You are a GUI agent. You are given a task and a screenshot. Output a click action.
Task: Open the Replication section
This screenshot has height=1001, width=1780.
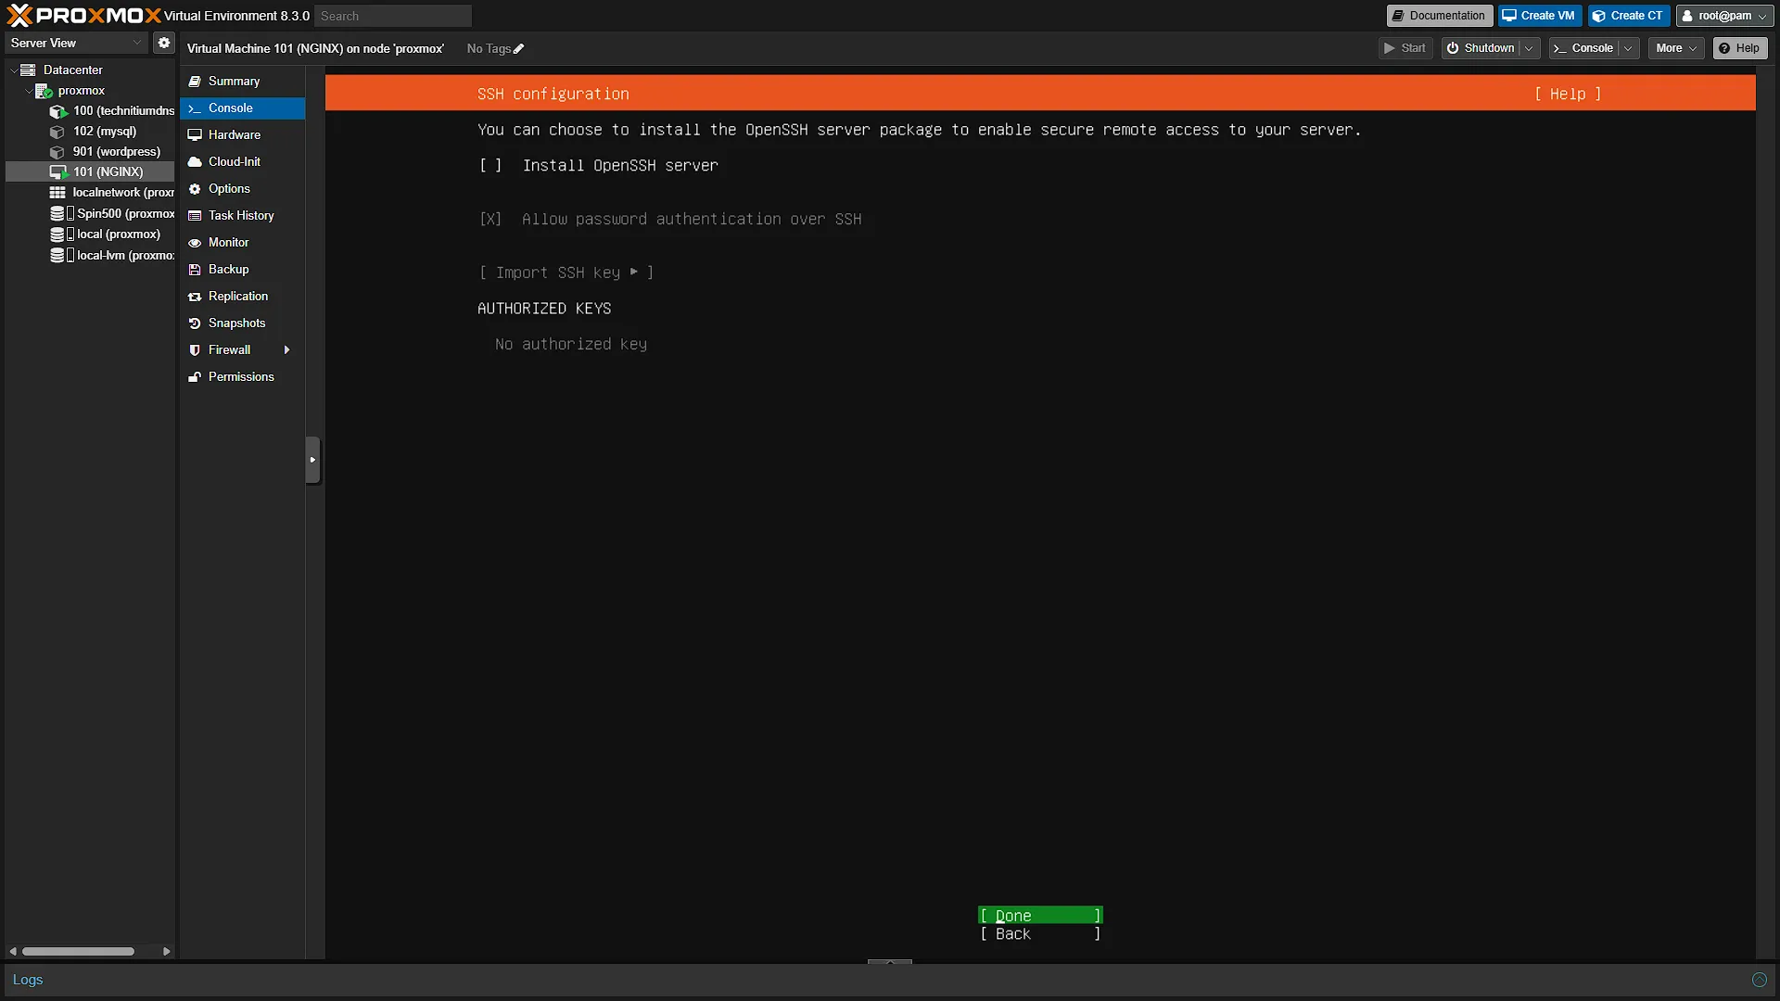point(243,297)
